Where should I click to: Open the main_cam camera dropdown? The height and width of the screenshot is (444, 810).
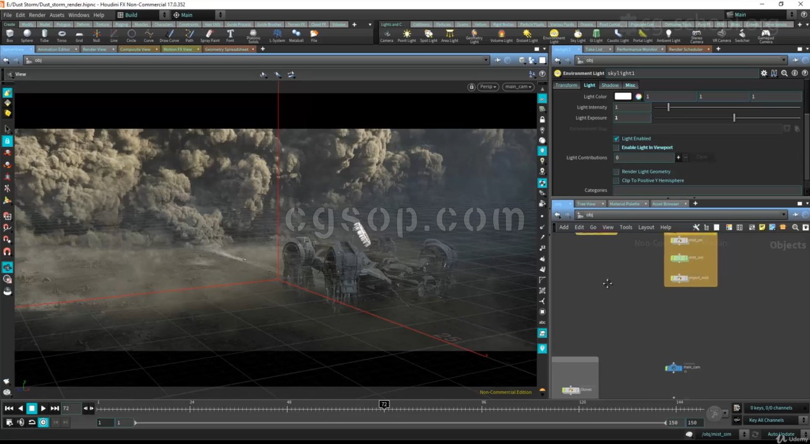coord(518,87)
